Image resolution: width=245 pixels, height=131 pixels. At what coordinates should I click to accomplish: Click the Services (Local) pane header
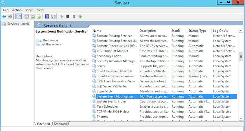pos(57,25)
